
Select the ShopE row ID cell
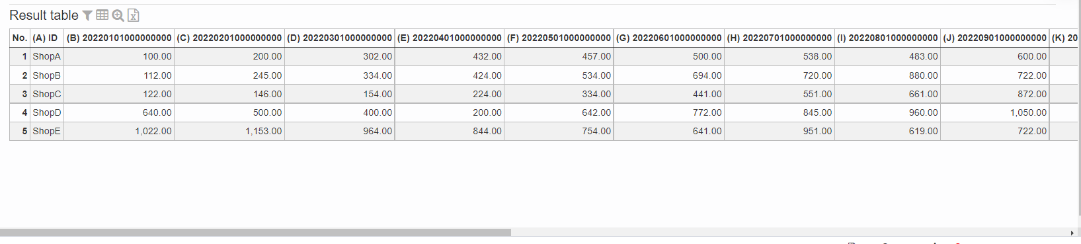pos(46,131)
